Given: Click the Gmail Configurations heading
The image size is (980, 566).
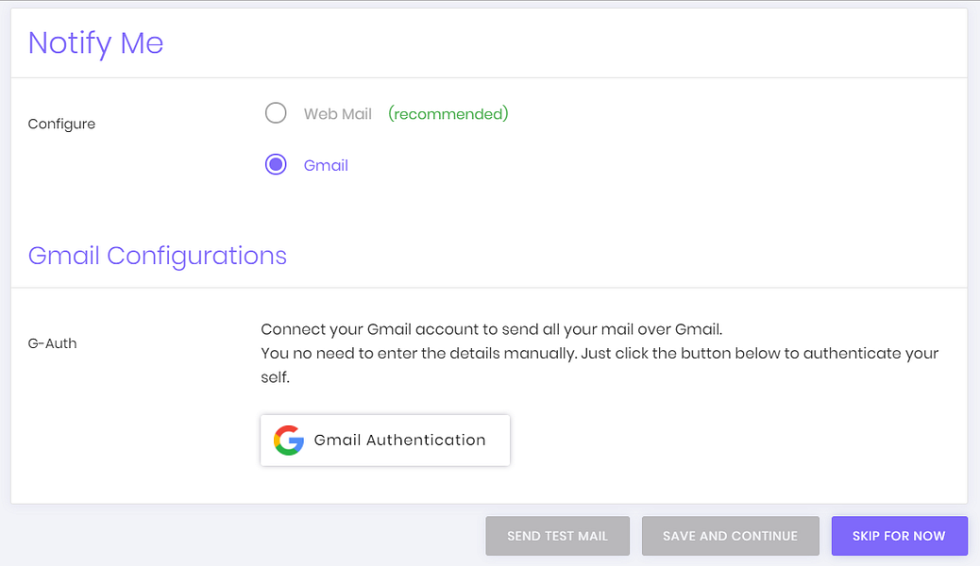Looking at the screenshot, I should 157,256.
